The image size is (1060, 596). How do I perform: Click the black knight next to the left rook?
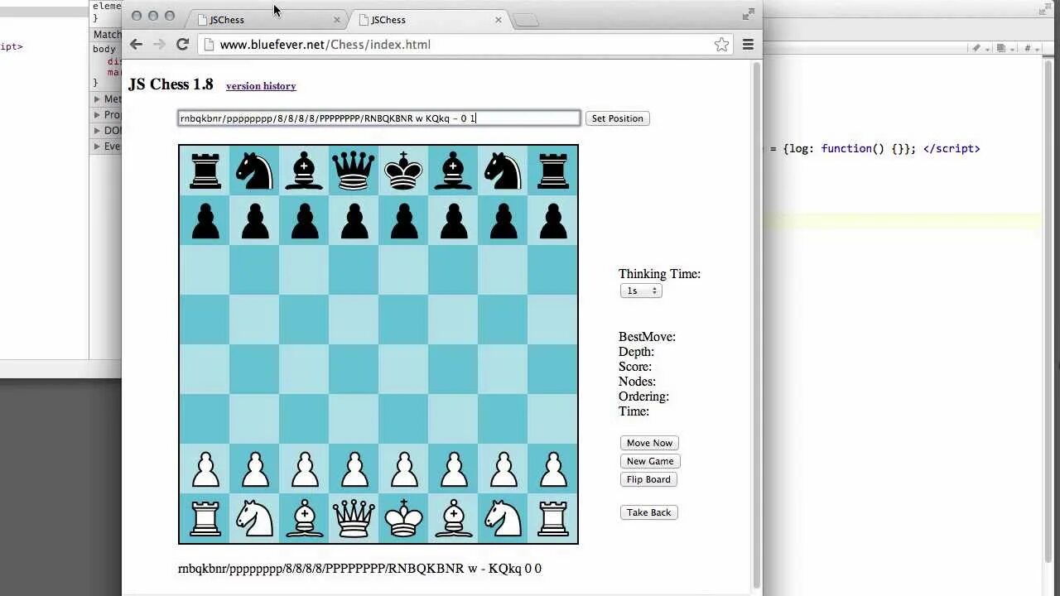(254, 171)
